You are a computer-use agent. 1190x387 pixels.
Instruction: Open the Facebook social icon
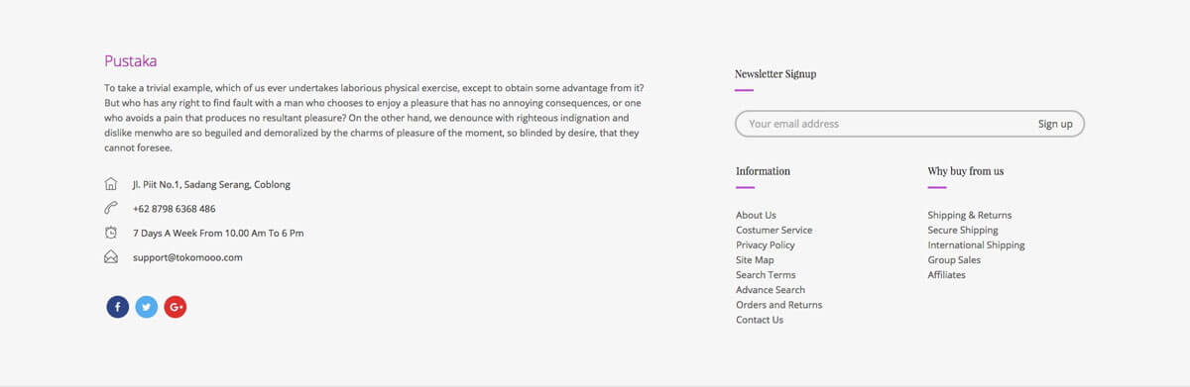[x=118, y=307]
